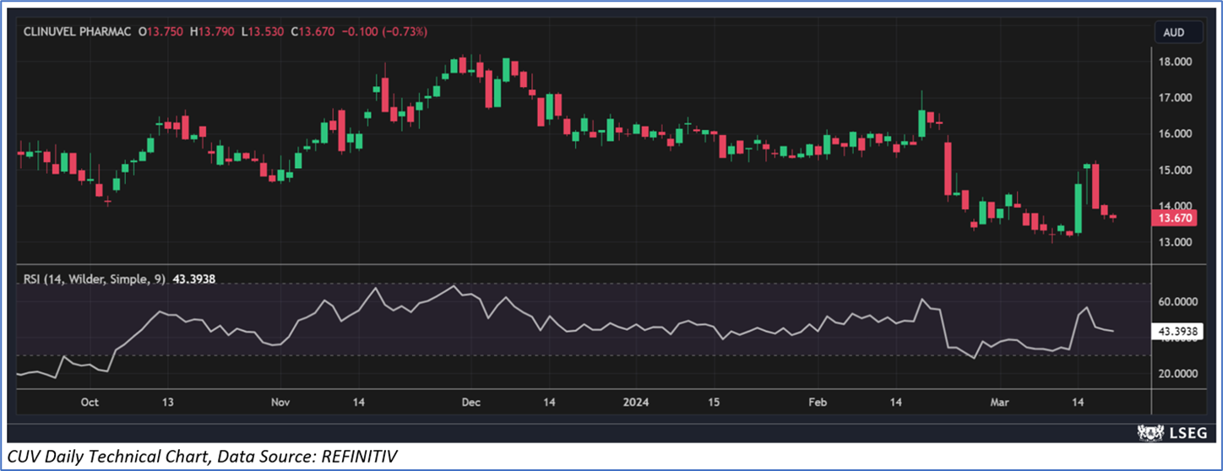
Task: Click the 60.0000 RSI axis label
Action: click(1179, 301)
